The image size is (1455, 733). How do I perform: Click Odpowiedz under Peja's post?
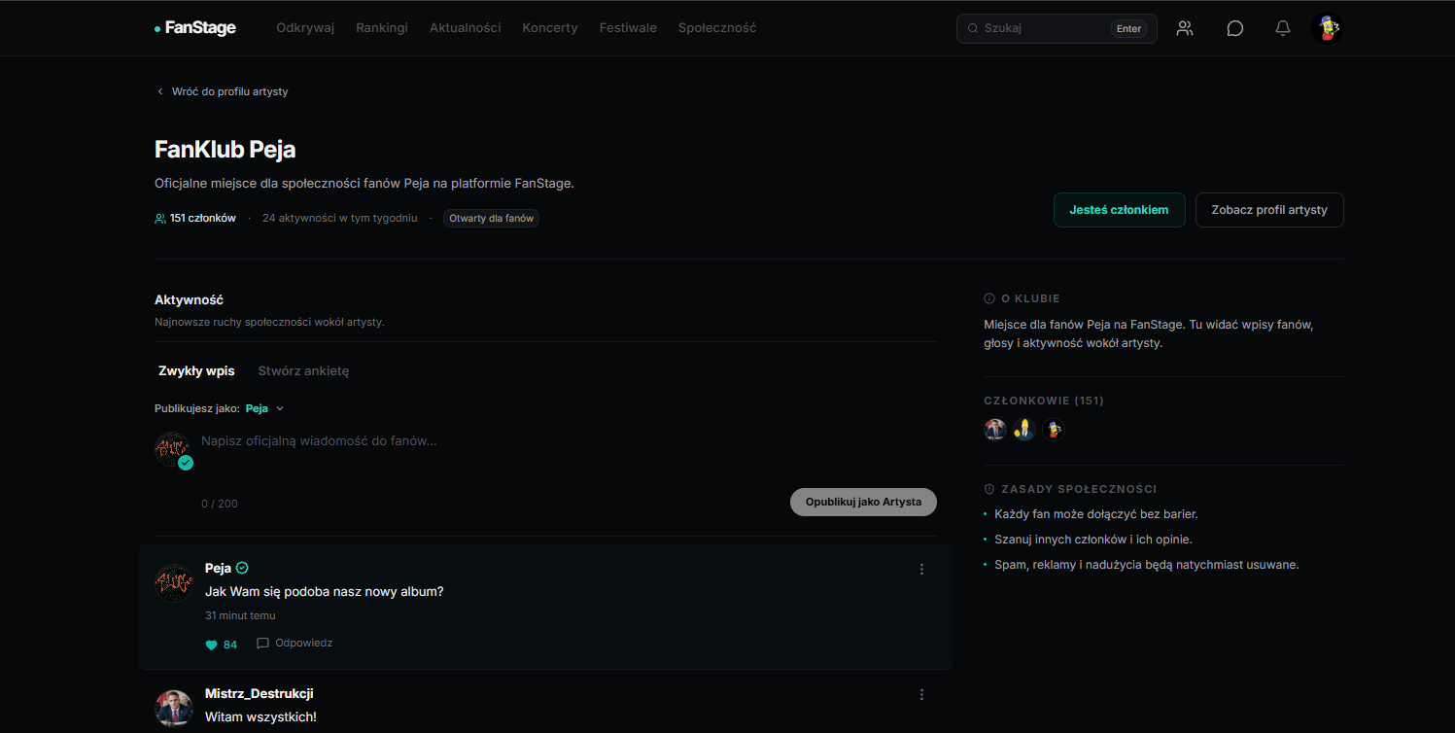[294, 644]
